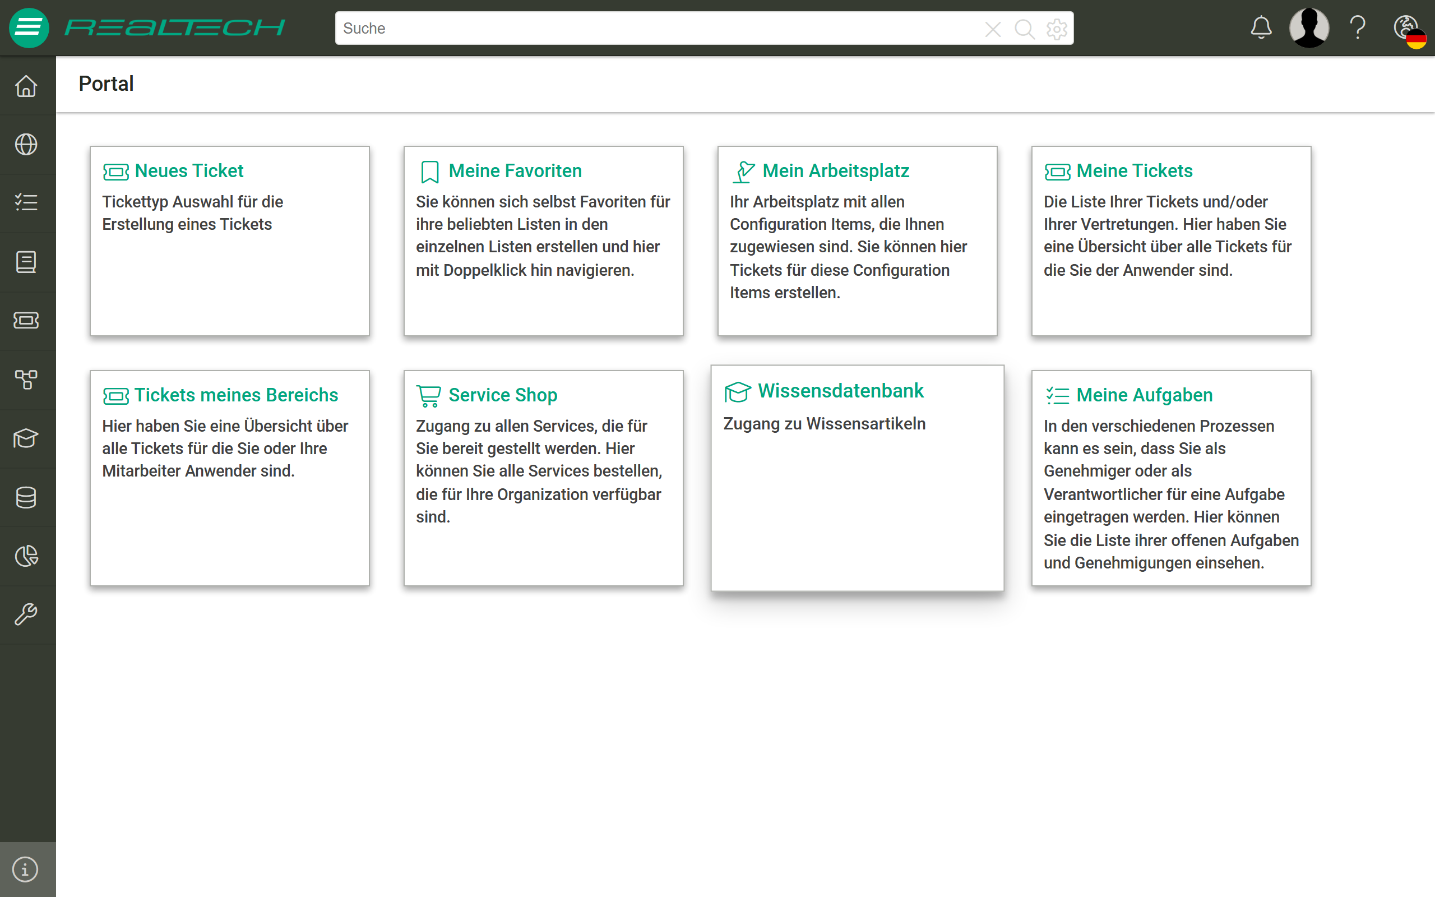Open search settings gear icon
Screen dimensions: 1435x897
tap(1057, 29)
